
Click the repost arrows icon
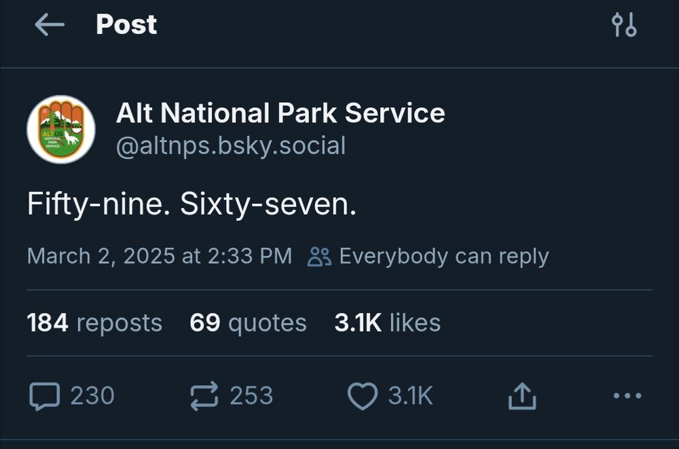click(204, 395)
